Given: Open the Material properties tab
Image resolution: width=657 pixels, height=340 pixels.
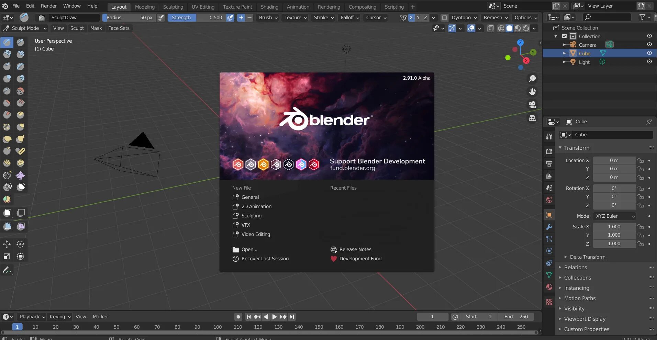Looking at the screenshot, I should [x=549, y=287].
